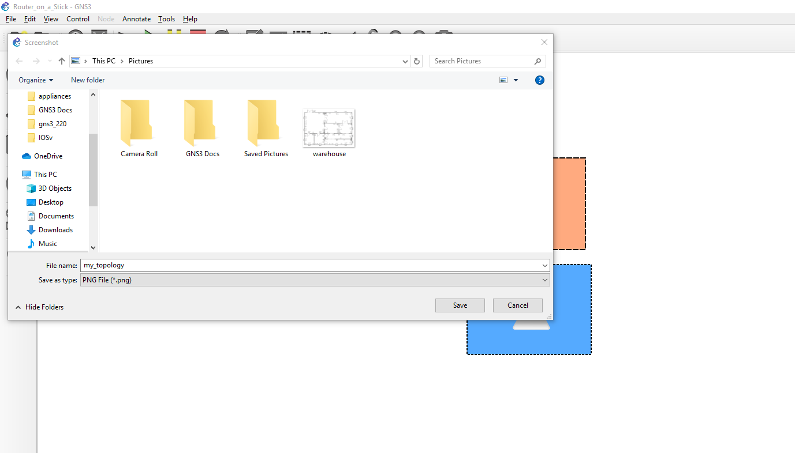Click the Pictures location icon in address bar
Image resolution: width=795 pixels, height=453 pixels.
click(x=76, y=61)
